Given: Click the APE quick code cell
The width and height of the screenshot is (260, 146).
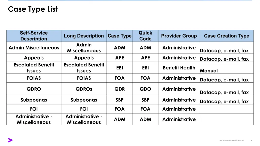Looking at the screenshot, I should [145, 58].
